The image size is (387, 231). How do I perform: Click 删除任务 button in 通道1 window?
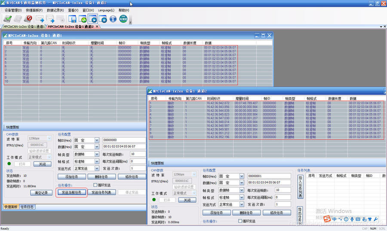(101, 176)
